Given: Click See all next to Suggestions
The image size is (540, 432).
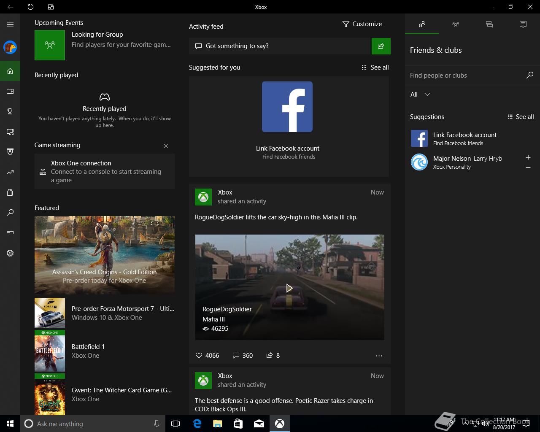Looking at the screenshot, I should click(521, 117).
